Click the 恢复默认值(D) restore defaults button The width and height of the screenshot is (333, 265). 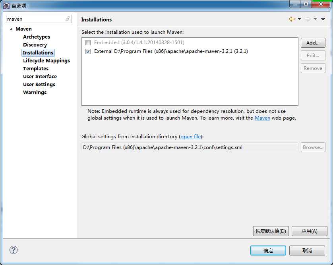tap(271, 231)
